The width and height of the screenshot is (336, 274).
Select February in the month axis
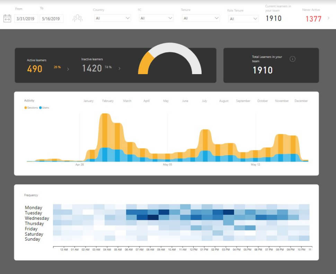click(x=108, y=101)
